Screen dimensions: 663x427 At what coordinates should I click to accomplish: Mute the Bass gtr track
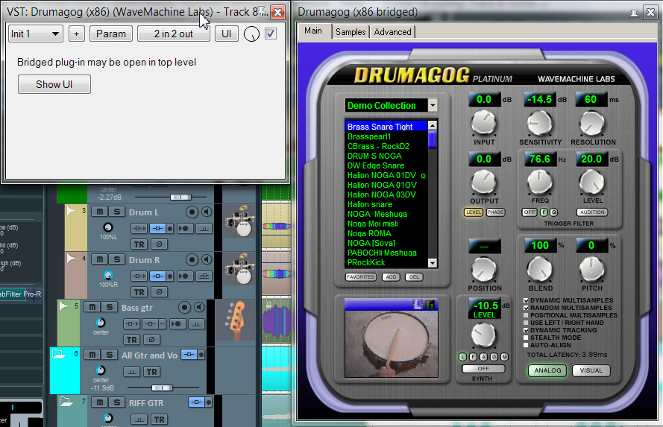tap(92, 307)
